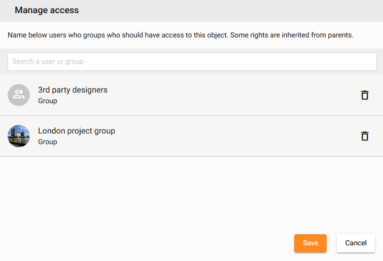Click empty header bar right of the title
Viewport: 383px width, 261px height.
click(228, 10)
